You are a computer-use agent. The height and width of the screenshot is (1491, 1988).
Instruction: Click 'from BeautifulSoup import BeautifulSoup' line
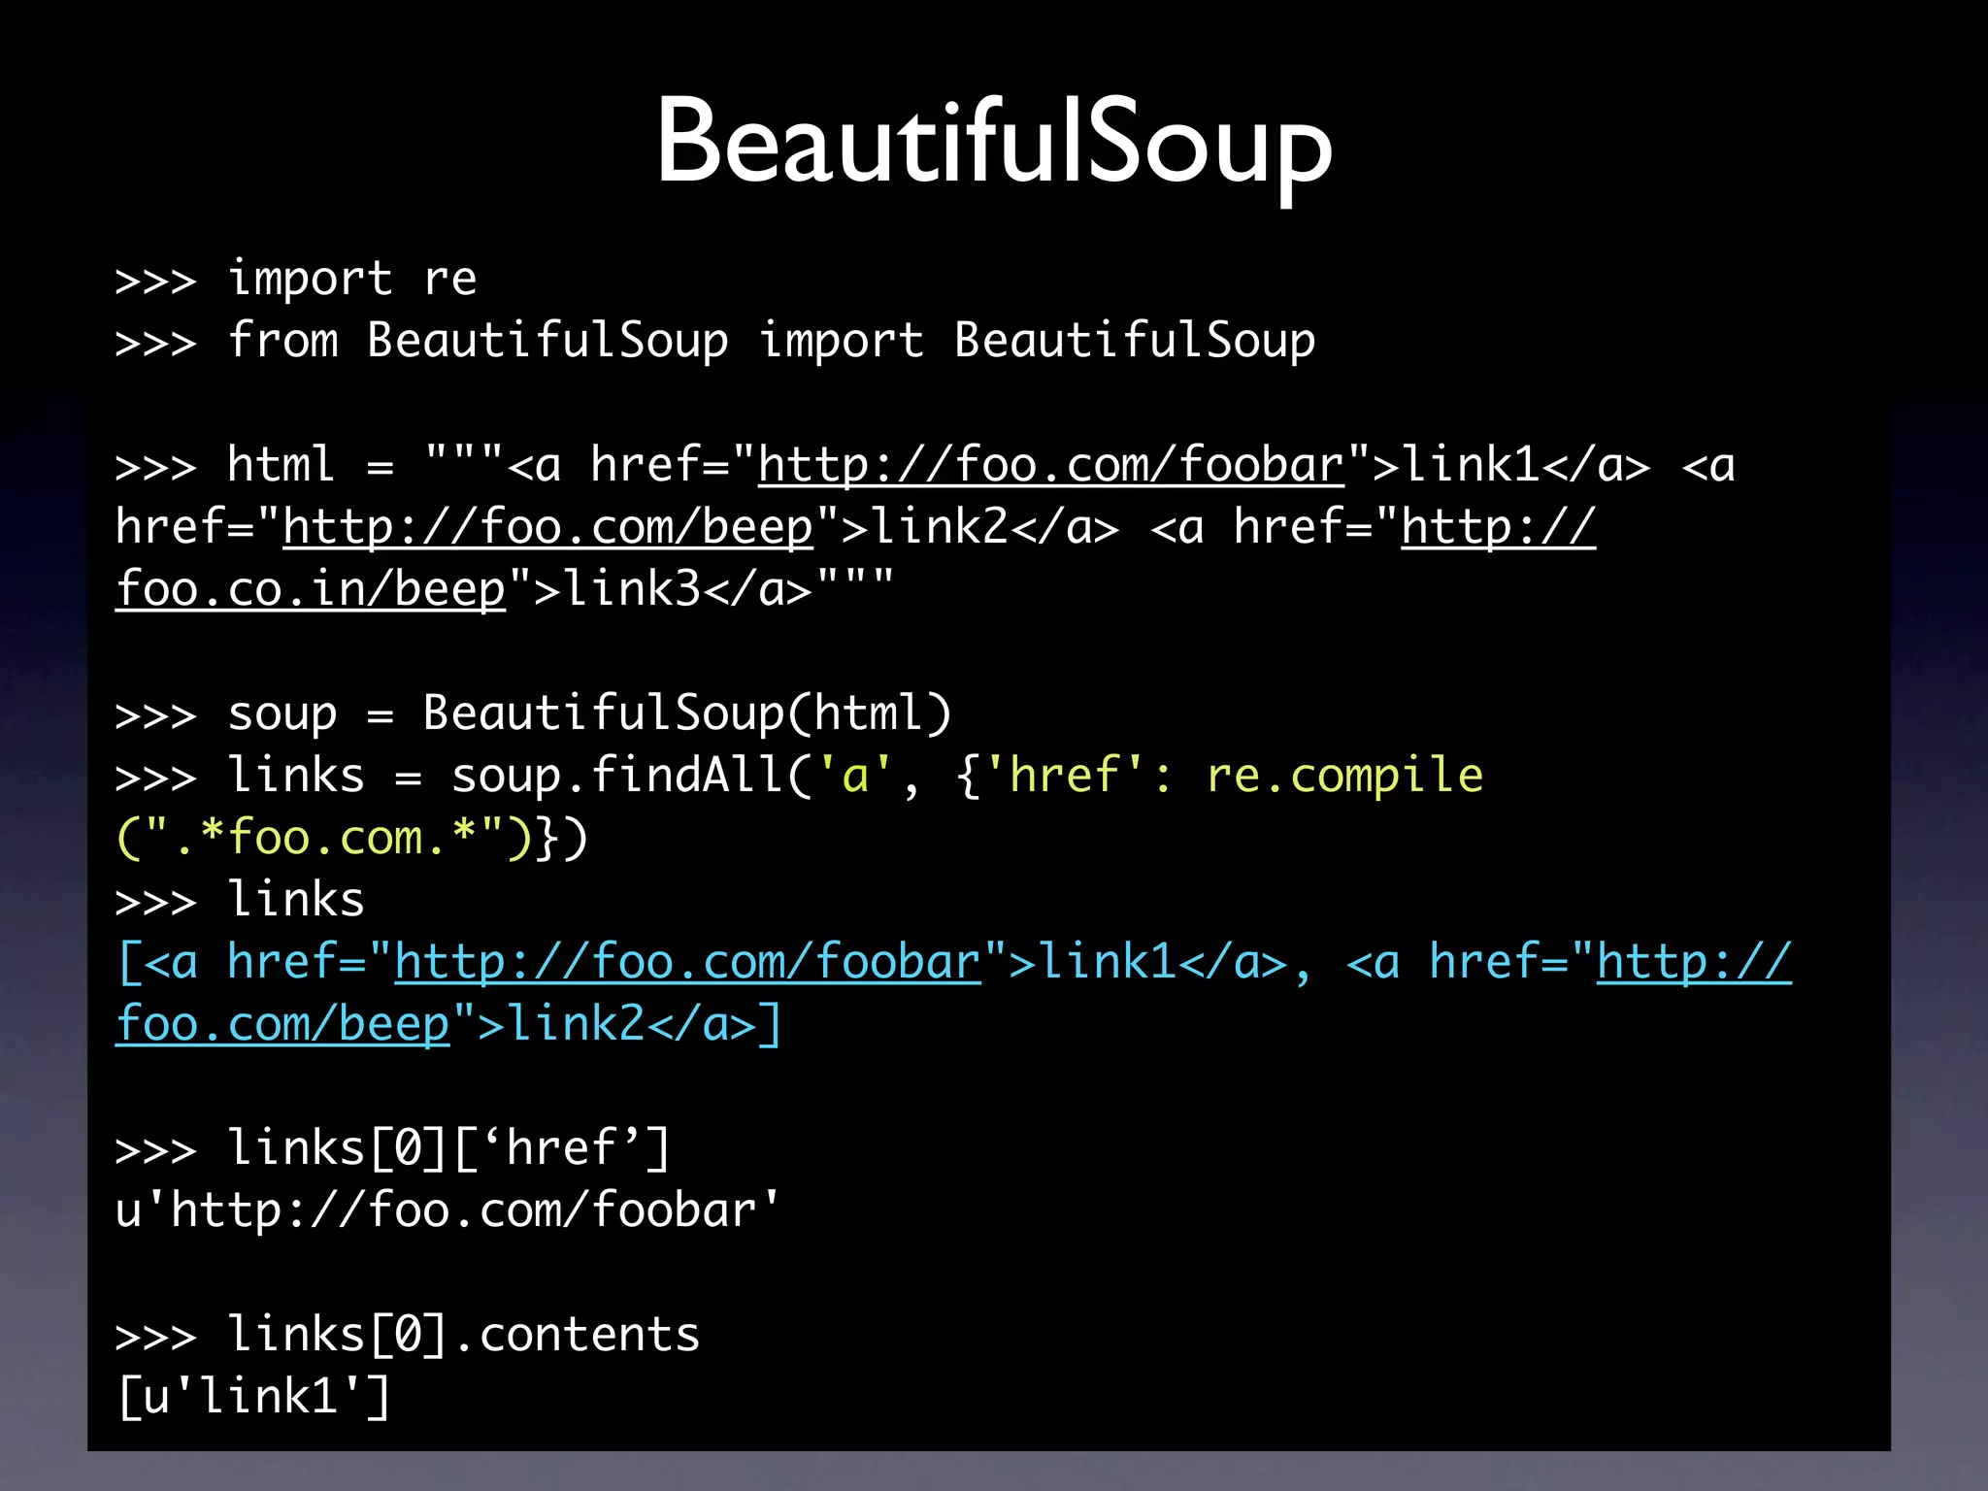click(x=715, y=341)
